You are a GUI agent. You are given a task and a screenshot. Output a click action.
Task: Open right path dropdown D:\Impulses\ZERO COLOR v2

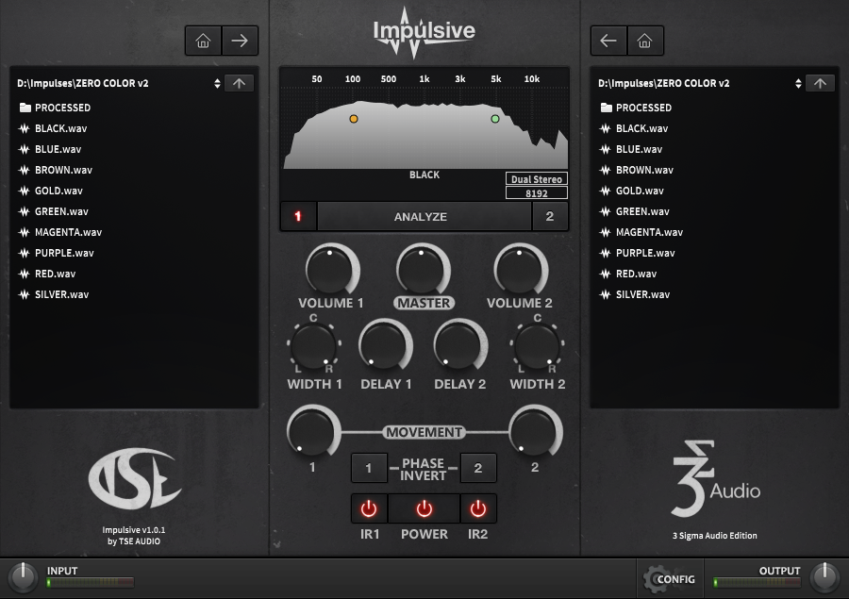pyautogui.click(x=700, y=83)
